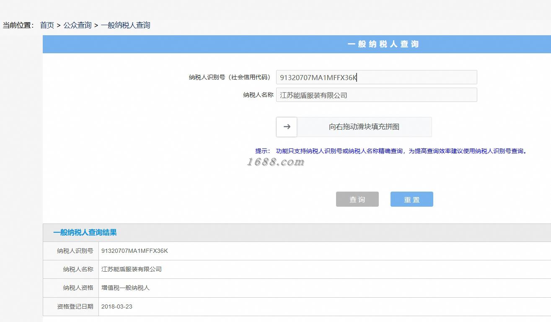The image size is (551, 322).
Task: Select result value 增值税一般纳税人
Action: coord(125,288)
